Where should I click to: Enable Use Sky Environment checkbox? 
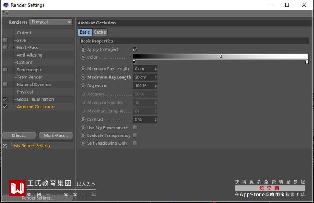click(135, 127)
